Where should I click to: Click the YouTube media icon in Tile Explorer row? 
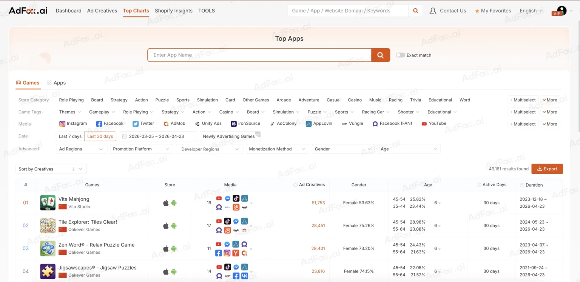pyautogui.click(x=219, y=221)
